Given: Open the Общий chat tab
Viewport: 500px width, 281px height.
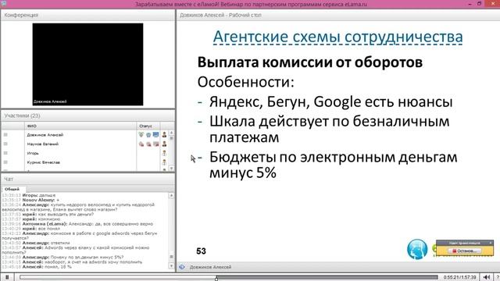Looking at the screenshot, I should (12, 189).
